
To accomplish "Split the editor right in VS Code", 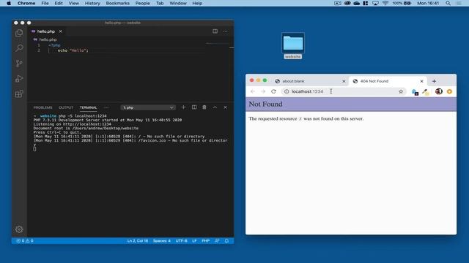I will pyautogui.click(x=215, y=31).
